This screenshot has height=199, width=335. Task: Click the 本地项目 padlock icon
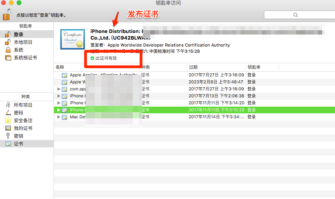[8, 42]
